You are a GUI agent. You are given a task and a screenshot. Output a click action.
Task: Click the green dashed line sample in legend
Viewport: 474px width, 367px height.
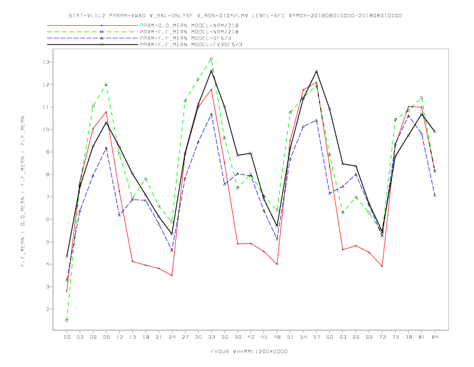[93, 32]
